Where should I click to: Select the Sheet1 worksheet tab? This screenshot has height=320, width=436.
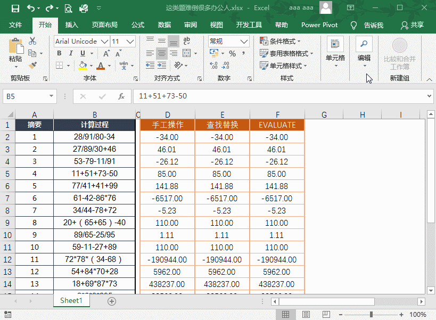(x=71, y=300)
